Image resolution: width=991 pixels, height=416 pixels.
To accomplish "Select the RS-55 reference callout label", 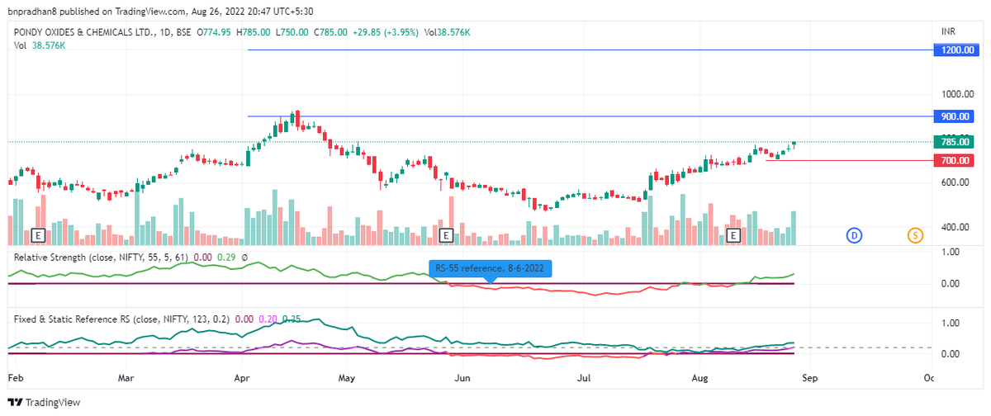I will click(490, 268).
